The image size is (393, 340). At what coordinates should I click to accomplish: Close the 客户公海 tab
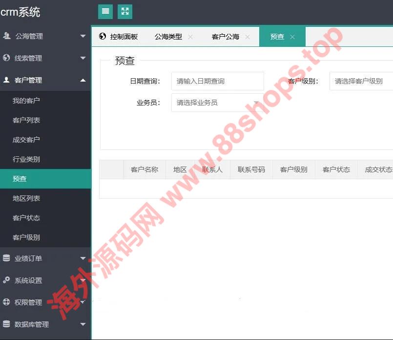tap(248, 37)
